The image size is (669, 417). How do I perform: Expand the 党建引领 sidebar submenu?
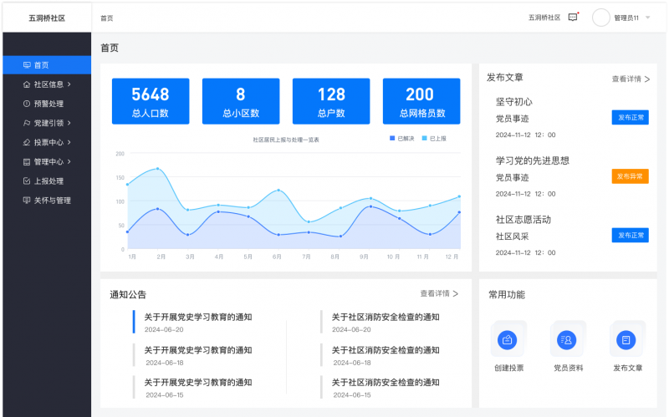(69, 123)
